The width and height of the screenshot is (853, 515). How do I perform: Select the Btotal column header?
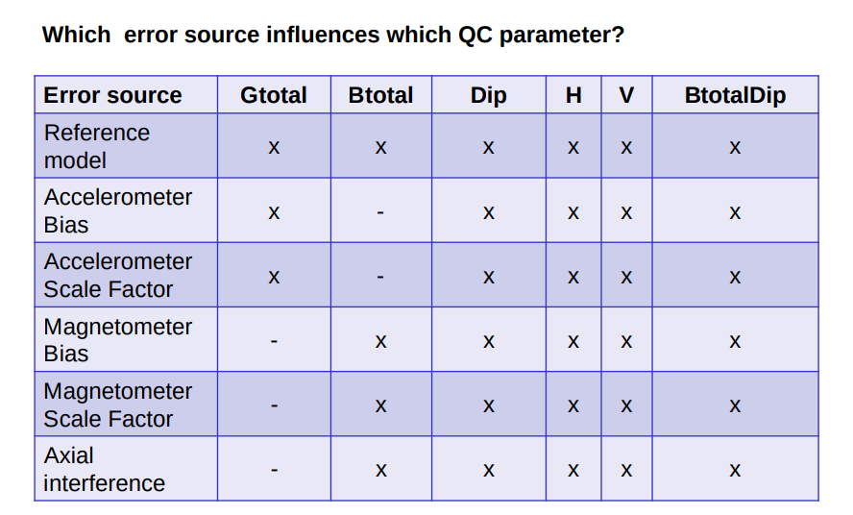pos(380,95)
